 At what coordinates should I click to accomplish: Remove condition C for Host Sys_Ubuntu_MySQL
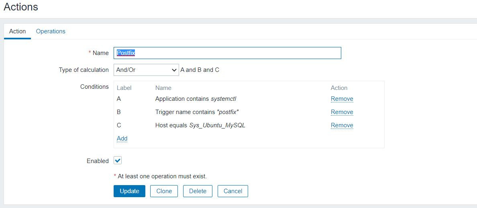[342, 125]
